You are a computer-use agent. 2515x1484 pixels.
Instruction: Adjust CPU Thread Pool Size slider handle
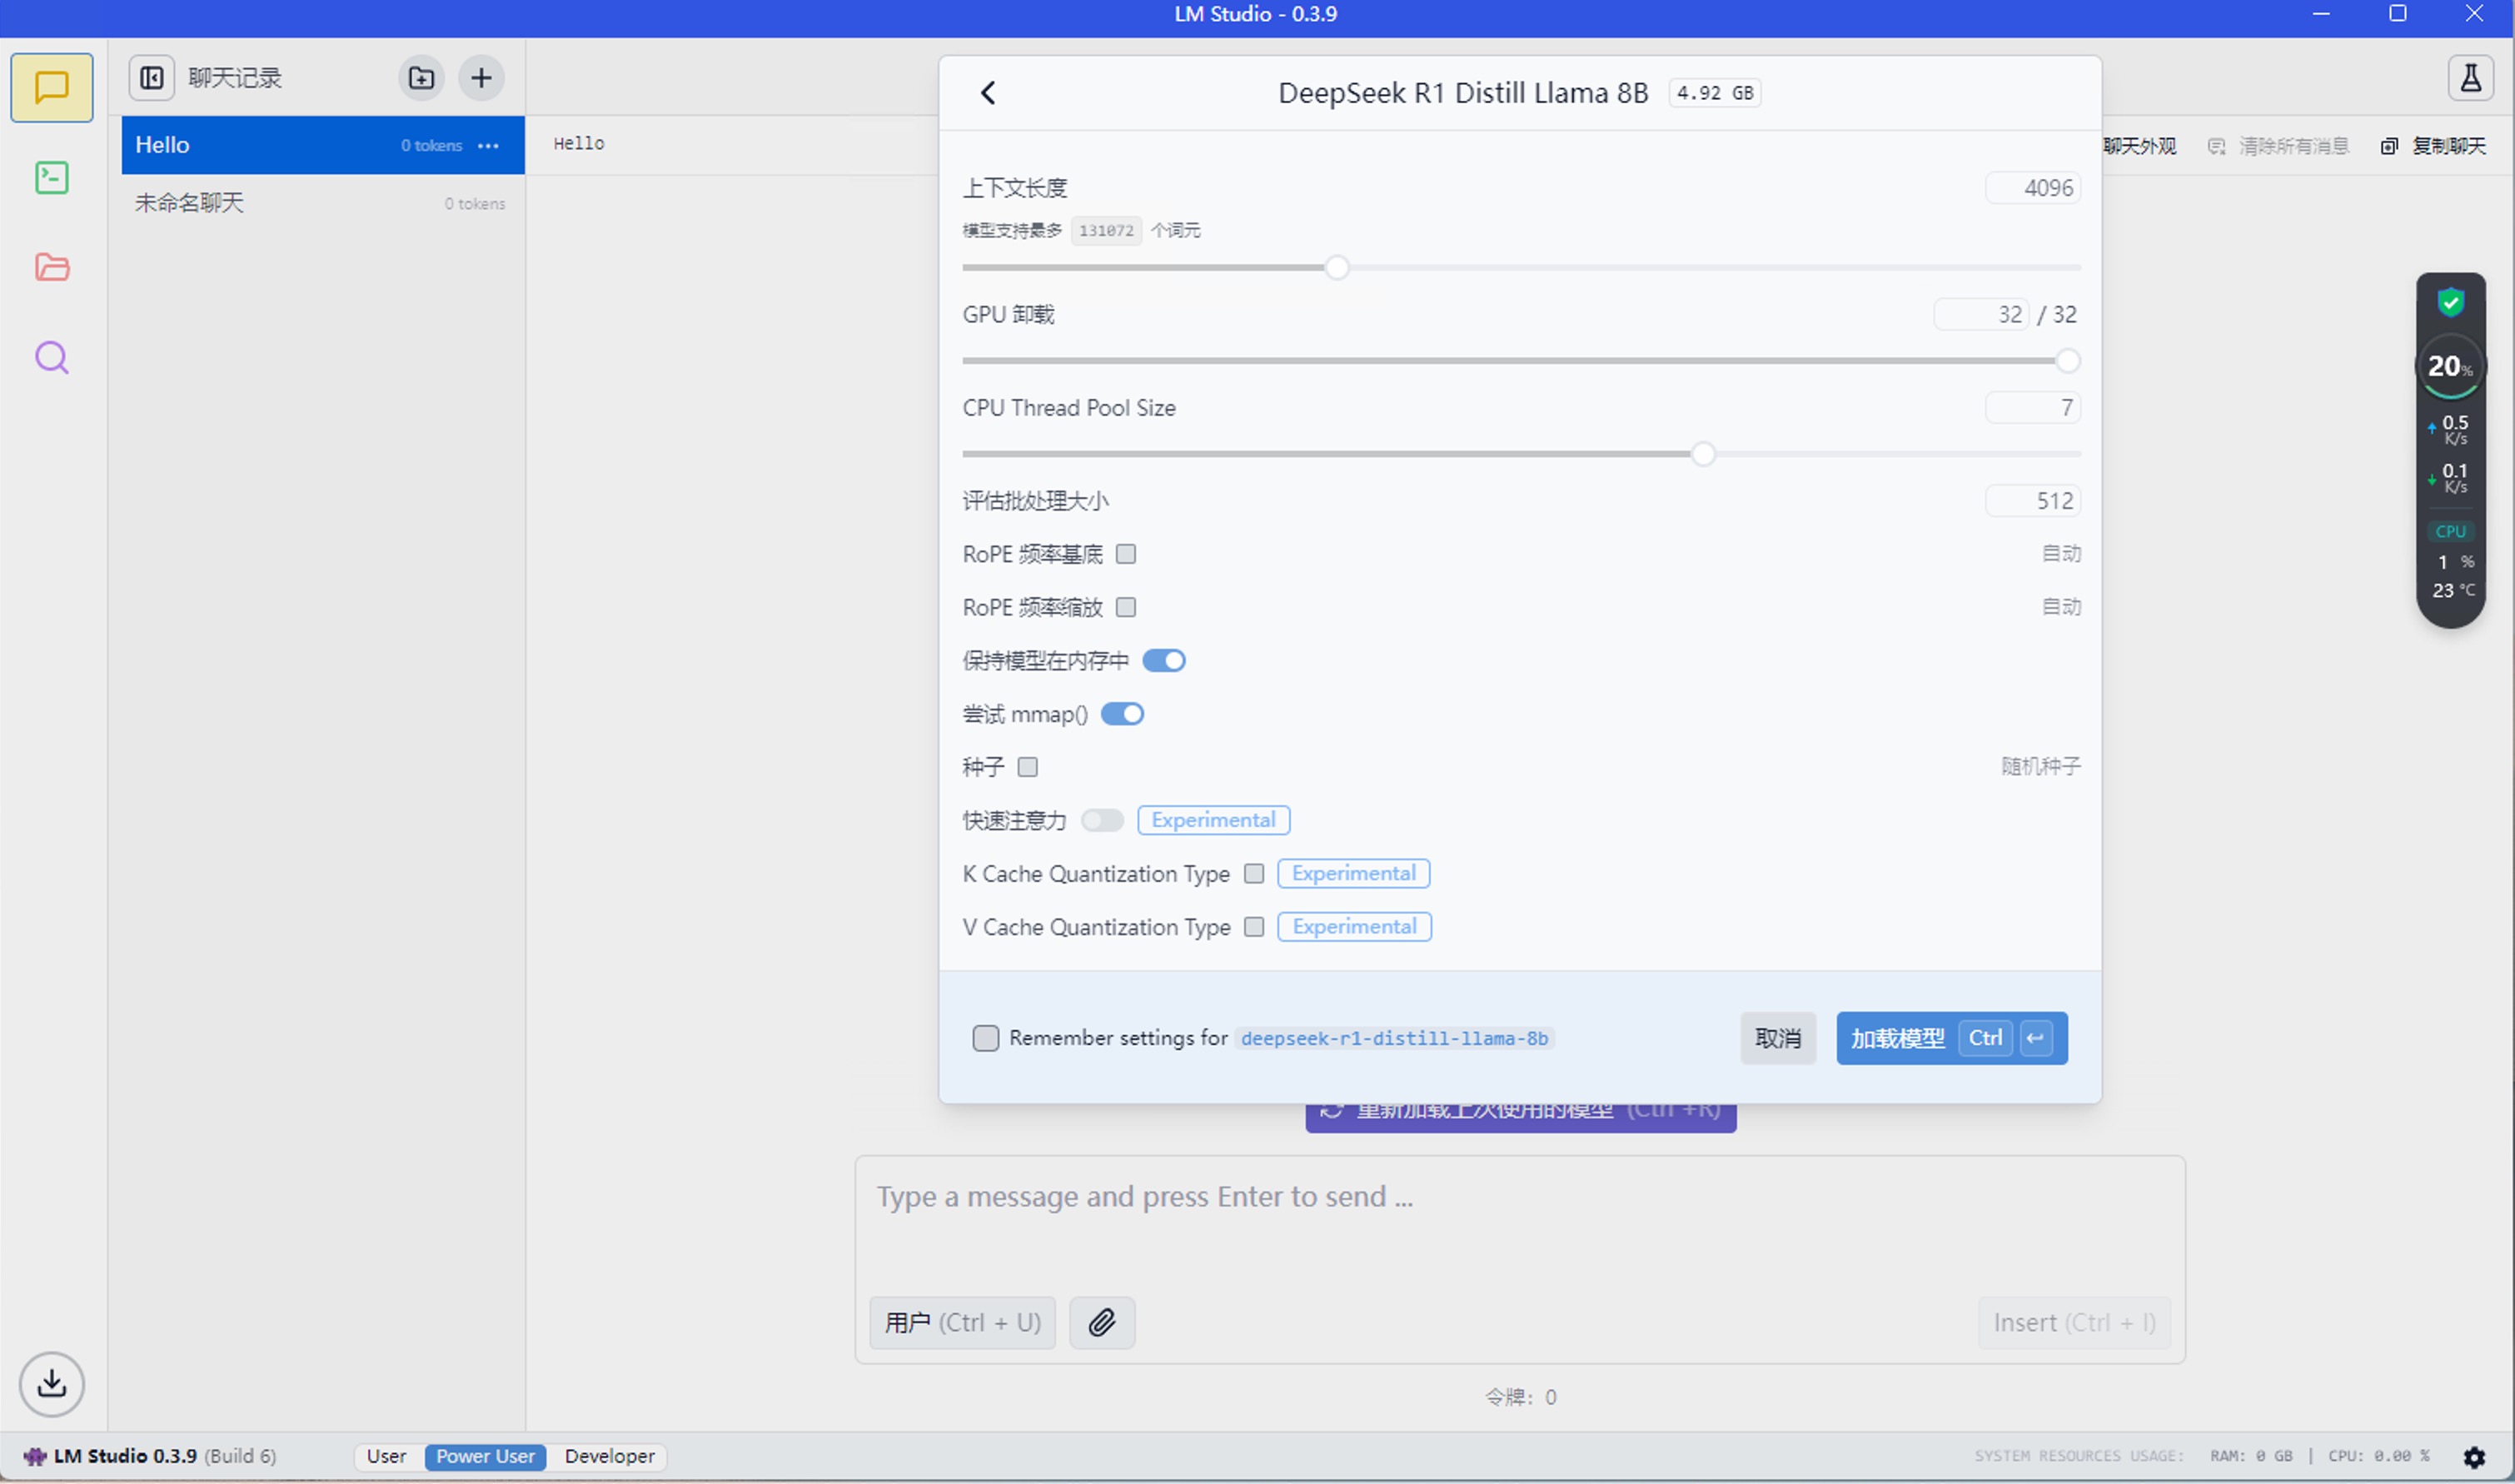pos(1703,454)
